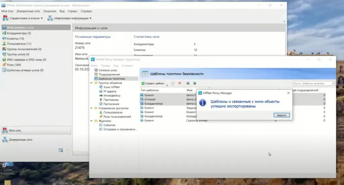Image resolution: width=344 pixels, height=185 pixels.
Task: Click the Закрыть button in the dialog
Action: pos(281,115)
